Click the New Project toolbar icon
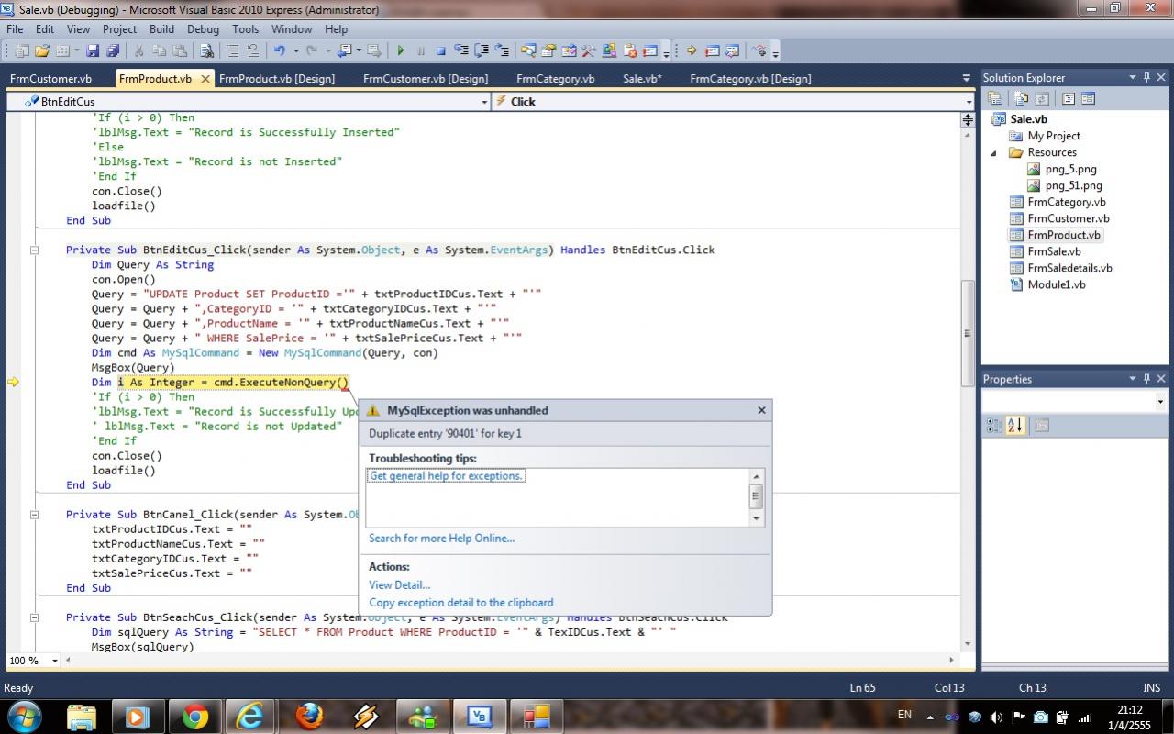1174x734 pixels. (21, 50)
